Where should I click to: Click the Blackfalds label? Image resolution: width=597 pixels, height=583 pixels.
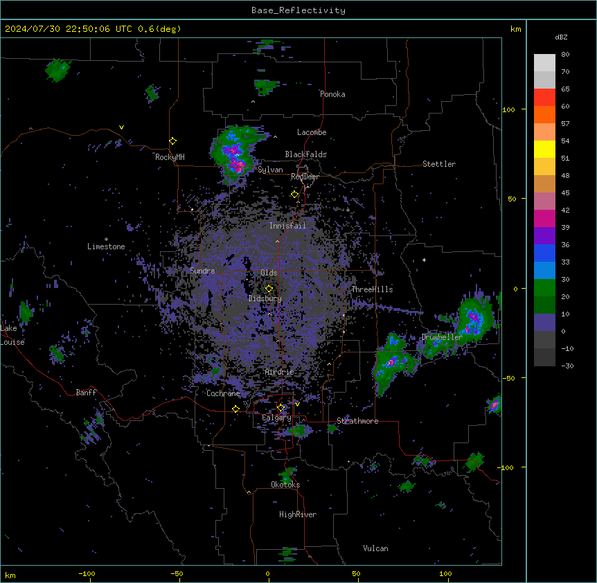305,154
